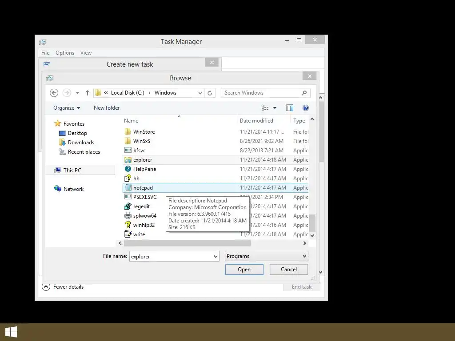Open Recent places in Favorites
455x341 pixels.
point(84,152)
